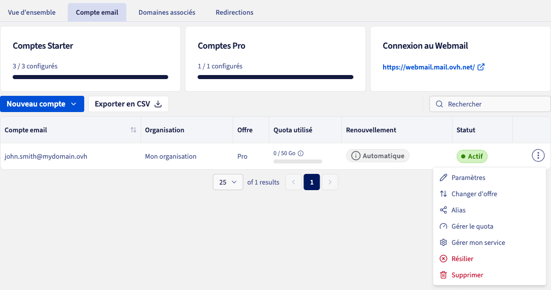Click the arrows icon beside Changer d'offre
Image resolution: width=551 pixels, height=290 pixels.
point(443,194)
